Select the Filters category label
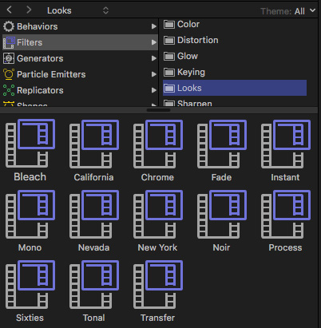This screenshot has width=321, height=328. point(30,42)
